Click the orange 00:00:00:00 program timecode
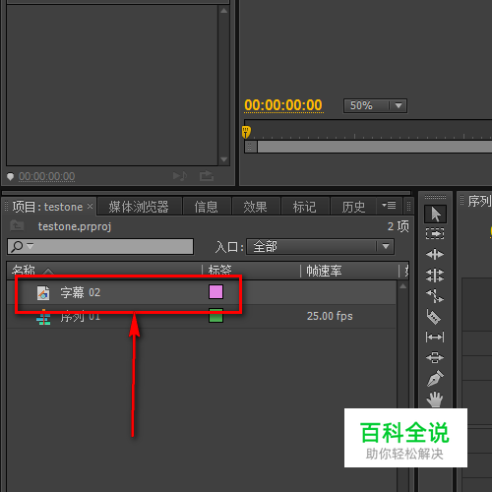The image size is (492, 492). coord(283,105)
